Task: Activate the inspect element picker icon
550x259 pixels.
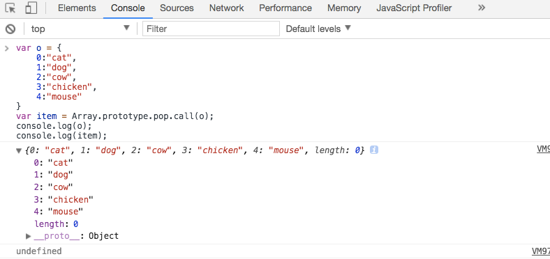Action: click(10, 8)
